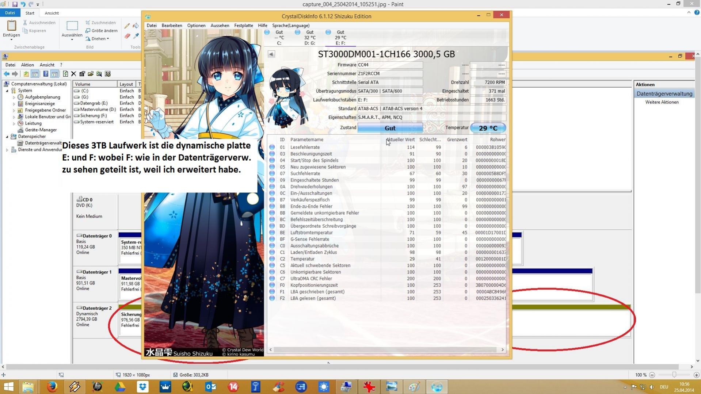This screenshot has width=701, height=394.
Task: Click Weitere Aktionen in the actions pane
Action: (662, 102)
